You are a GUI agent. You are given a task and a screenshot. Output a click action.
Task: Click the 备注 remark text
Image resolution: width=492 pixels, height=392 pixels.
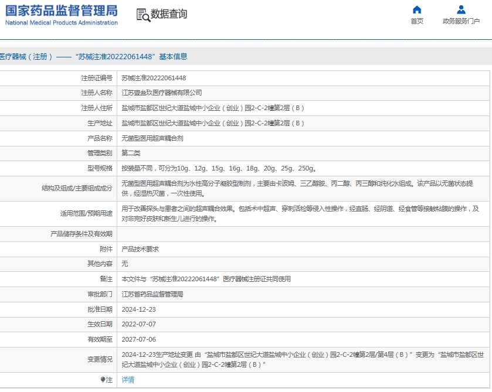point(206,279)
